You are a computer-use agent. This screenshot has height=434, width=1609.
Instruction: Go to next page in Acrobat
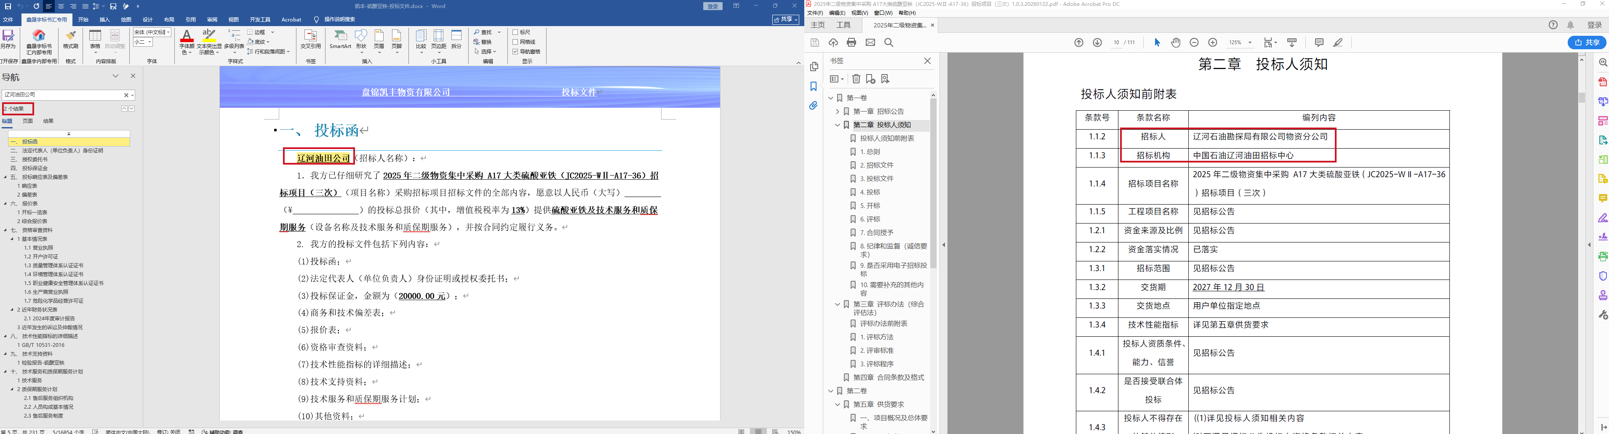1097,43
